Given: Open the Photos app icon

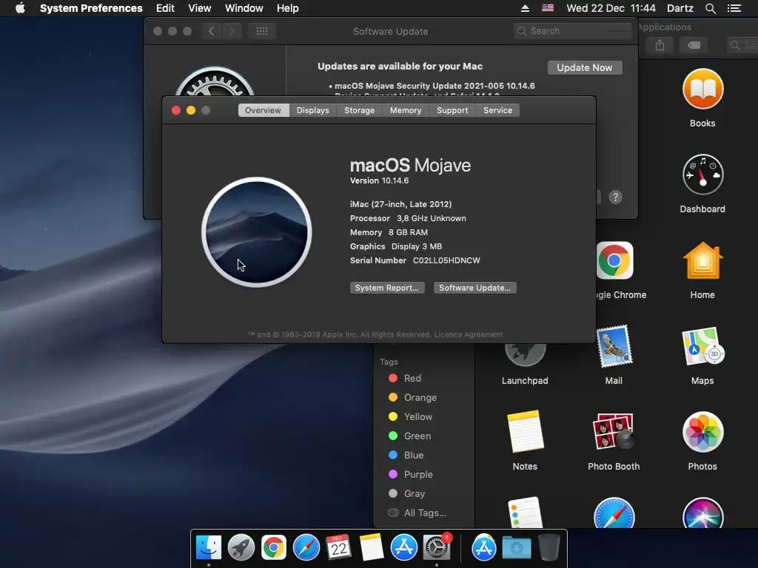Looking at the screenshot, I should (x=702, y=432).
